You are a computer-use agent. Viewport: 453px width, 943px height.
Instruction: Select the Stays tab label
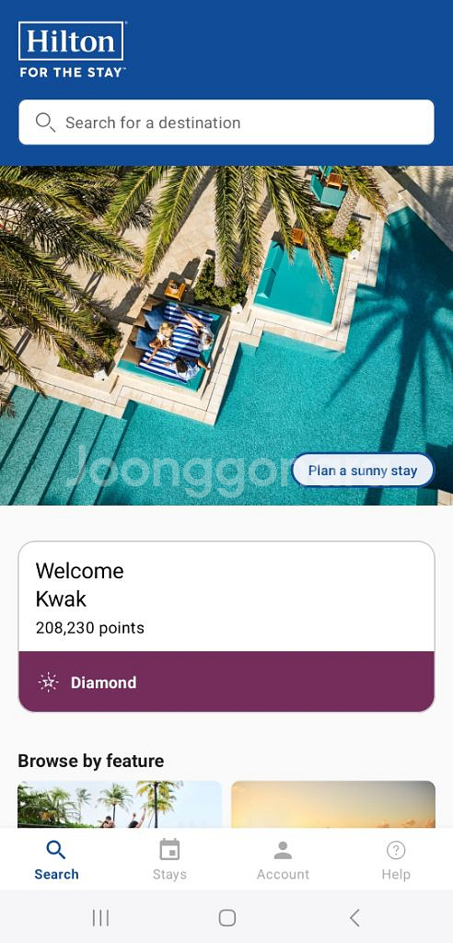pyautogui.click(x=169, y=875)
